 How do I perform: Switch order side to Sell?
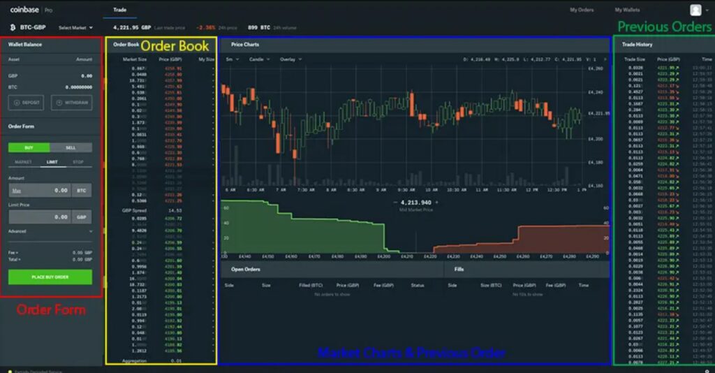tap(71, 147)
